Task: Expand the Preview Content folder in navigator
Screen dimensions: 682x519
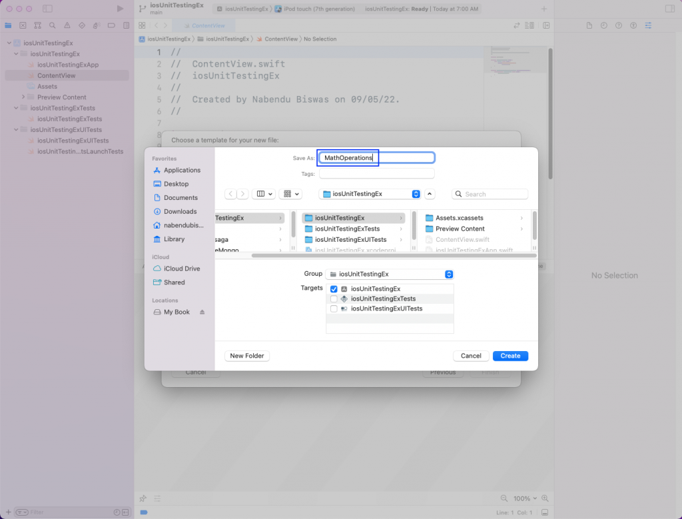Action: click(x=23, y=97)
